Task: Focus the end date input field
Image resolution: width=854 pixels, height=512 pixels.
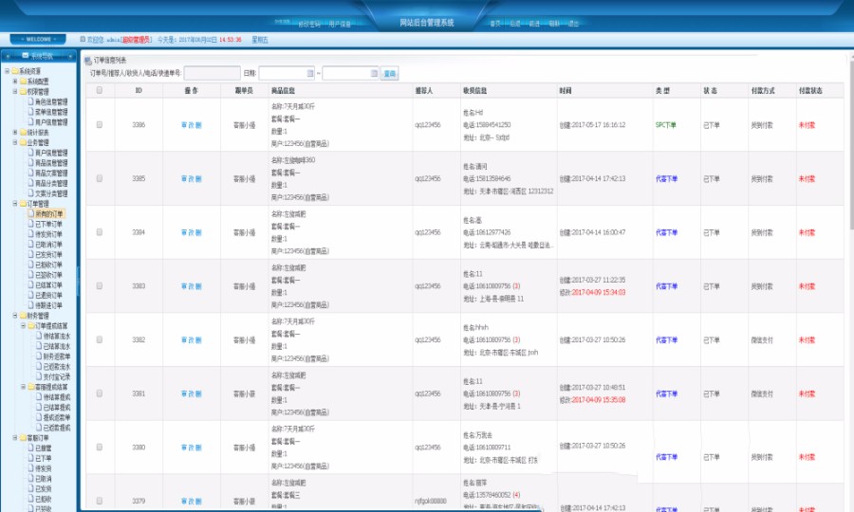Action: (350, 73)
